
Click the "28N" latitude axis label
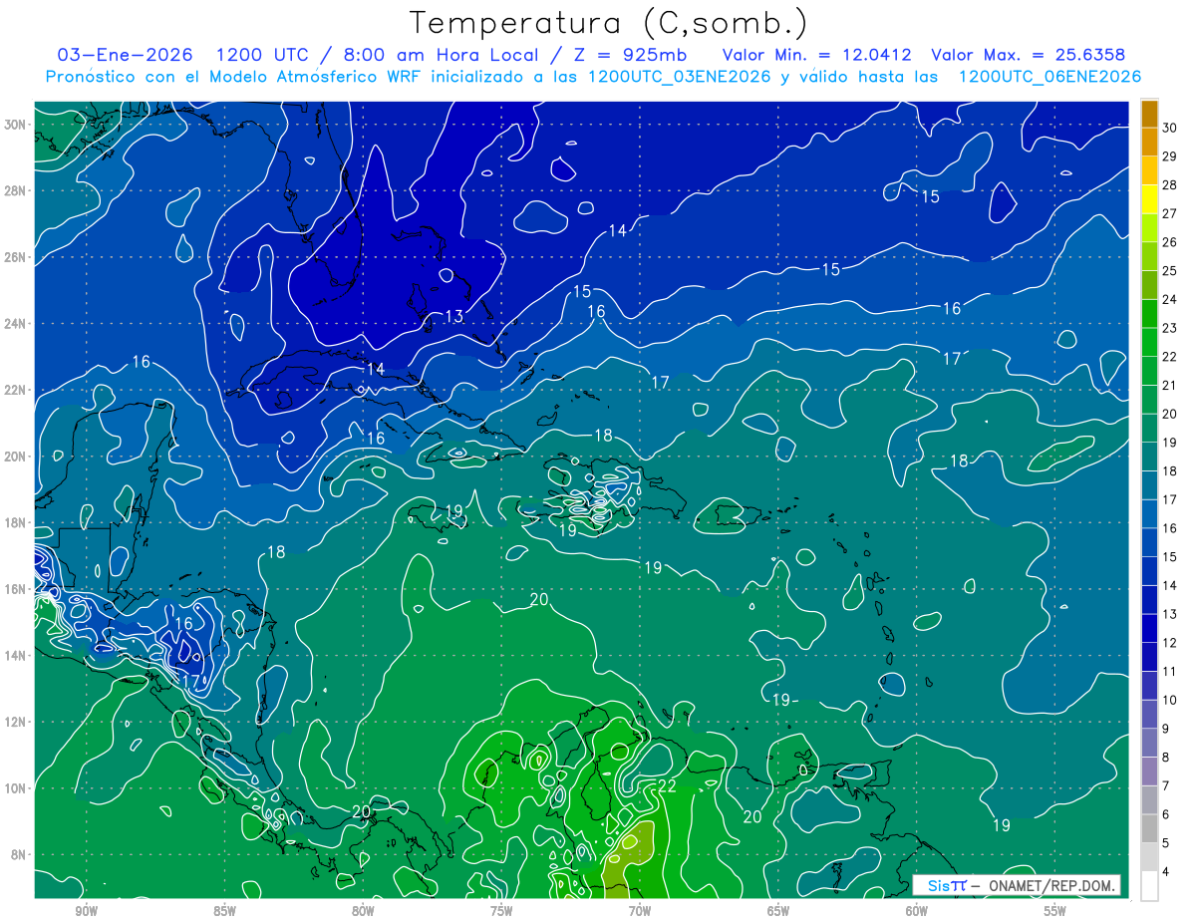click(15, 190)
